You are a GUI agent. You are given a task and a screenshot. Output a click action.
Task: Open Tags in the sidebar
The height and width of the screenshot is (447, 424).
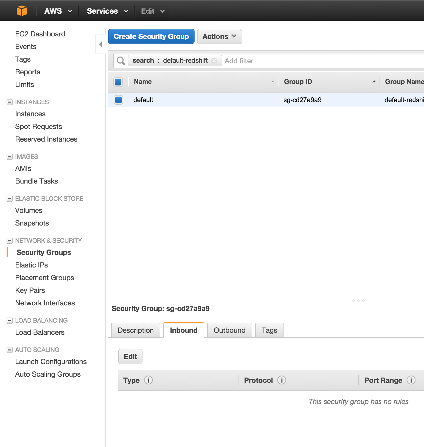coord(23,59)
